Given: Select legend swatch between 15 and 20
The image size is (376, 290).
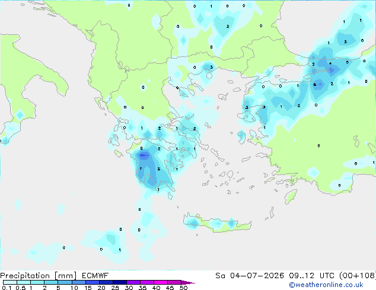Looking at the screenshot, I should [93, 282].
